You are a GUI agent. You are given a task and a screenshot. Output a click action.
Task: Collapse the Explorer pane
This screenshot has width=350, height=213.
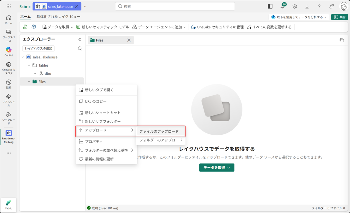tap(80, 39)
